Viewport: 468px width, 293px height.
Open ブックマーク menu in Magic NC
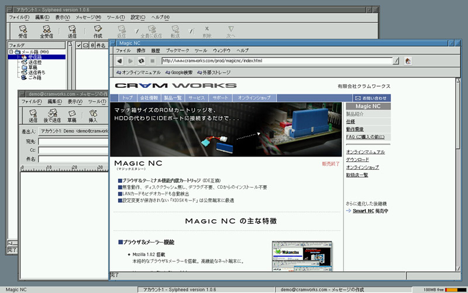(178, 50)
